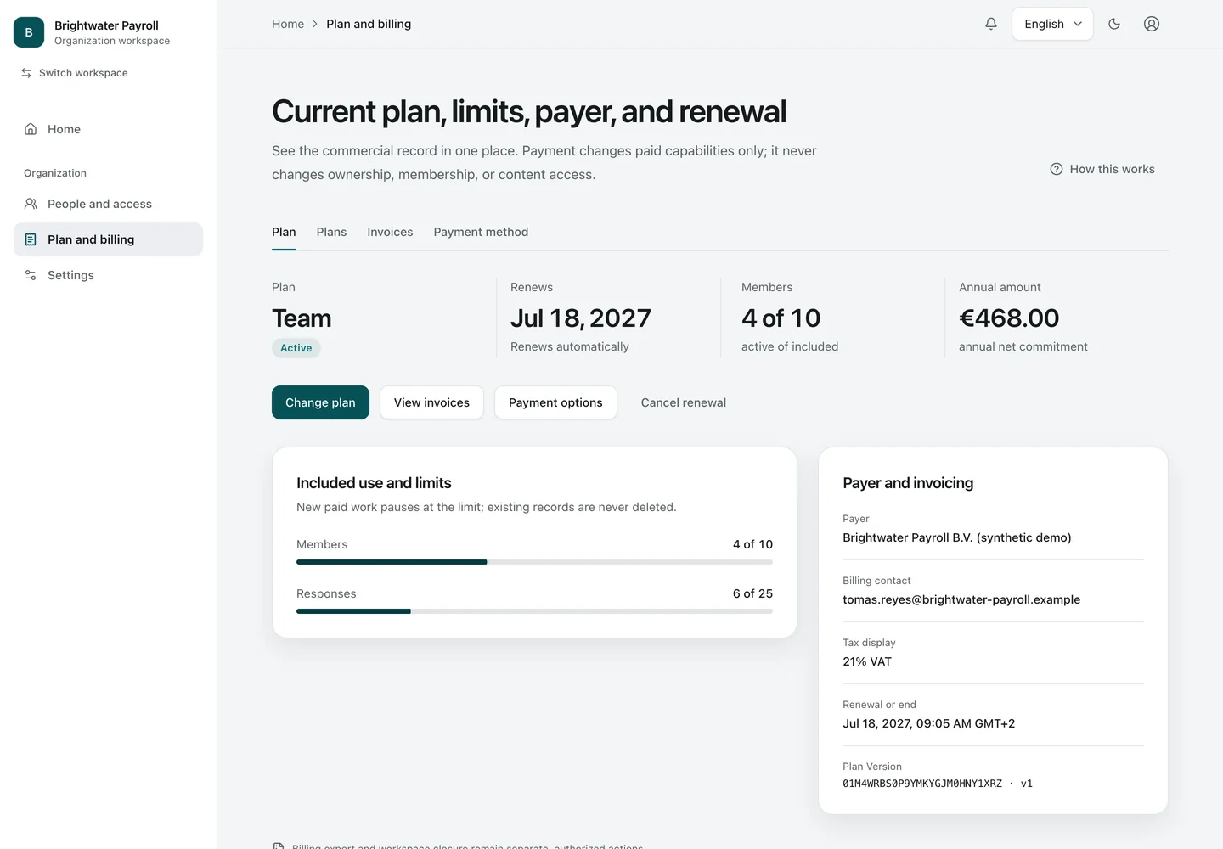Switch to the Invoices tab
1223x849 pixels.
[x=390, y=232]
